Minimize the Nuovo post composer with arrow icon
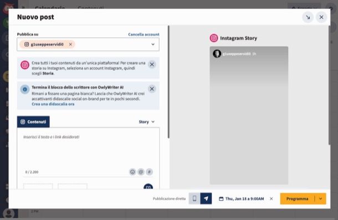This screenshot has height=220, width=338. (x=308, y=17)
